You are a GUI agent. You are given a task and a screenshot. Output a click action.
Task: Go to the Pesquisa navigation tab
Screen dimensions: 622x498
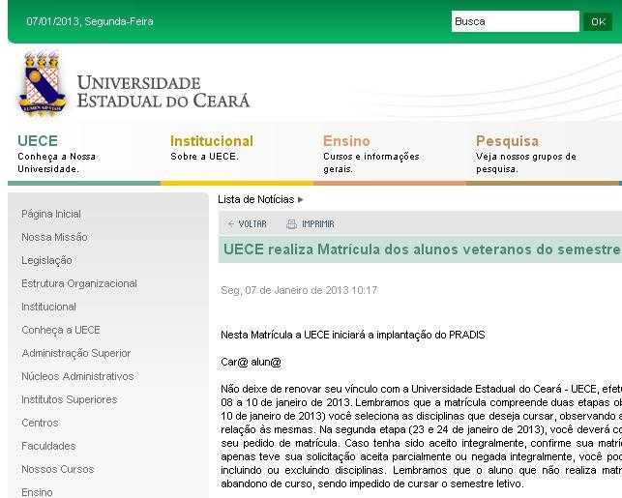(507, 141)
